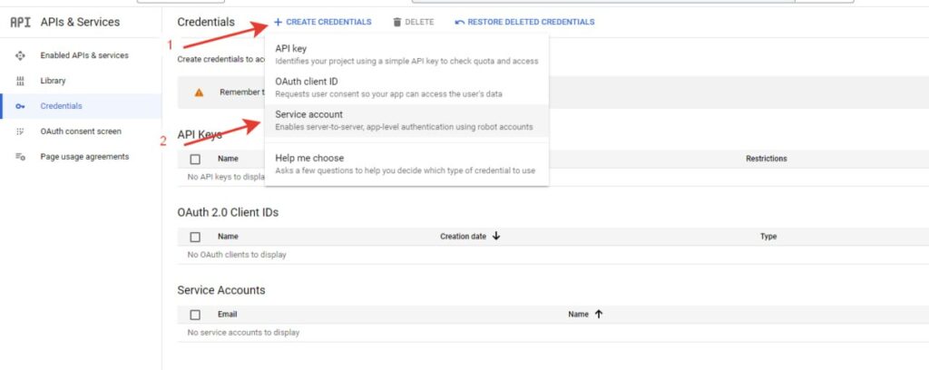Click the DELETE button
Viewport: 929px width, 370px height.
(x=413, y=22)
